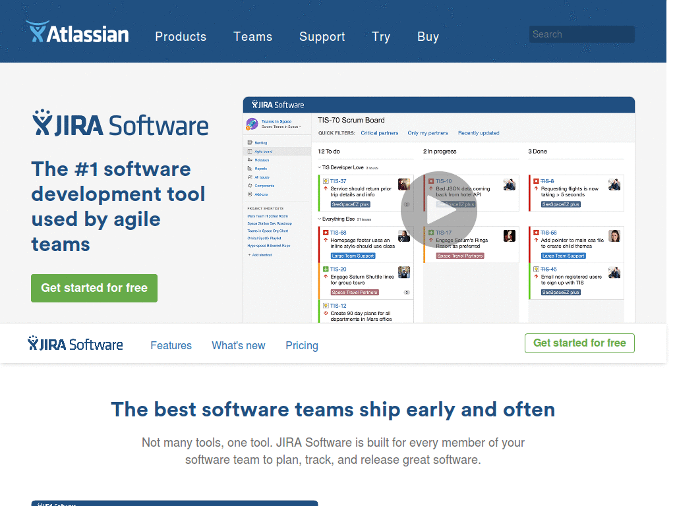Click the lightbulb issue type icon on TIS-37
675x506 pixels.
[x=326, y=181]
